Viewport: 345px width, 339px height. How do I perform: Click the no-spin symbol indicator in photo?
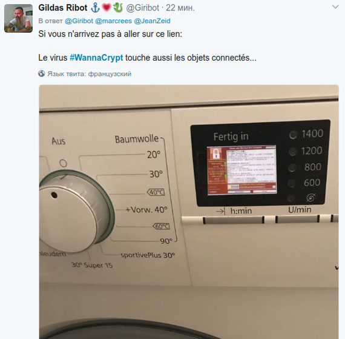click(x=303, y=198)
